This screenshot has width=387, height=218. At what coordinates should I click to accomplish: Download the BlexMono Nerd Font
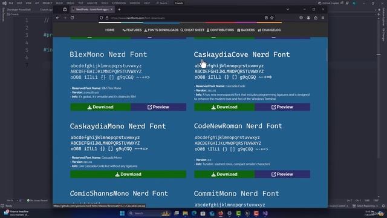click(x=100, y=107)
